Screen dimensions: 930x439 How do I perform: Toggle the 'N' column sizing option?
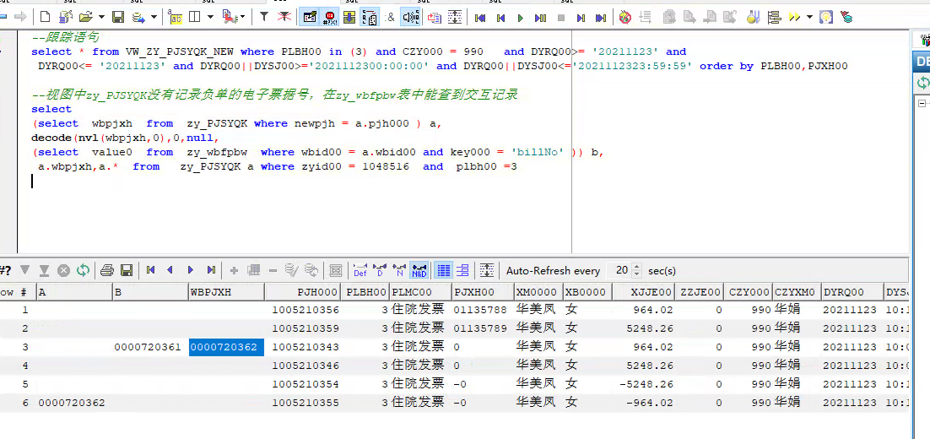pos(400,270)
